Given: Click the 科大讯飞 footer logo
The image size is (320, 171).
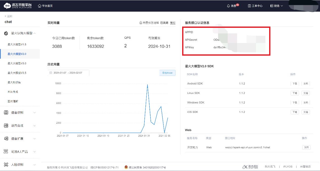Looking at the screenshot, I should click(250, 167).
